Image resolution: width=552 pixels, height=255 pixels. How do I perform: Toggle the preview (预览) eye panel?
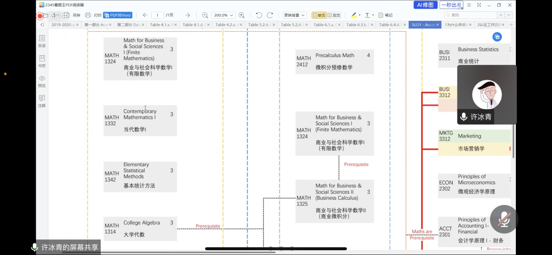click(x=42, y=81)
